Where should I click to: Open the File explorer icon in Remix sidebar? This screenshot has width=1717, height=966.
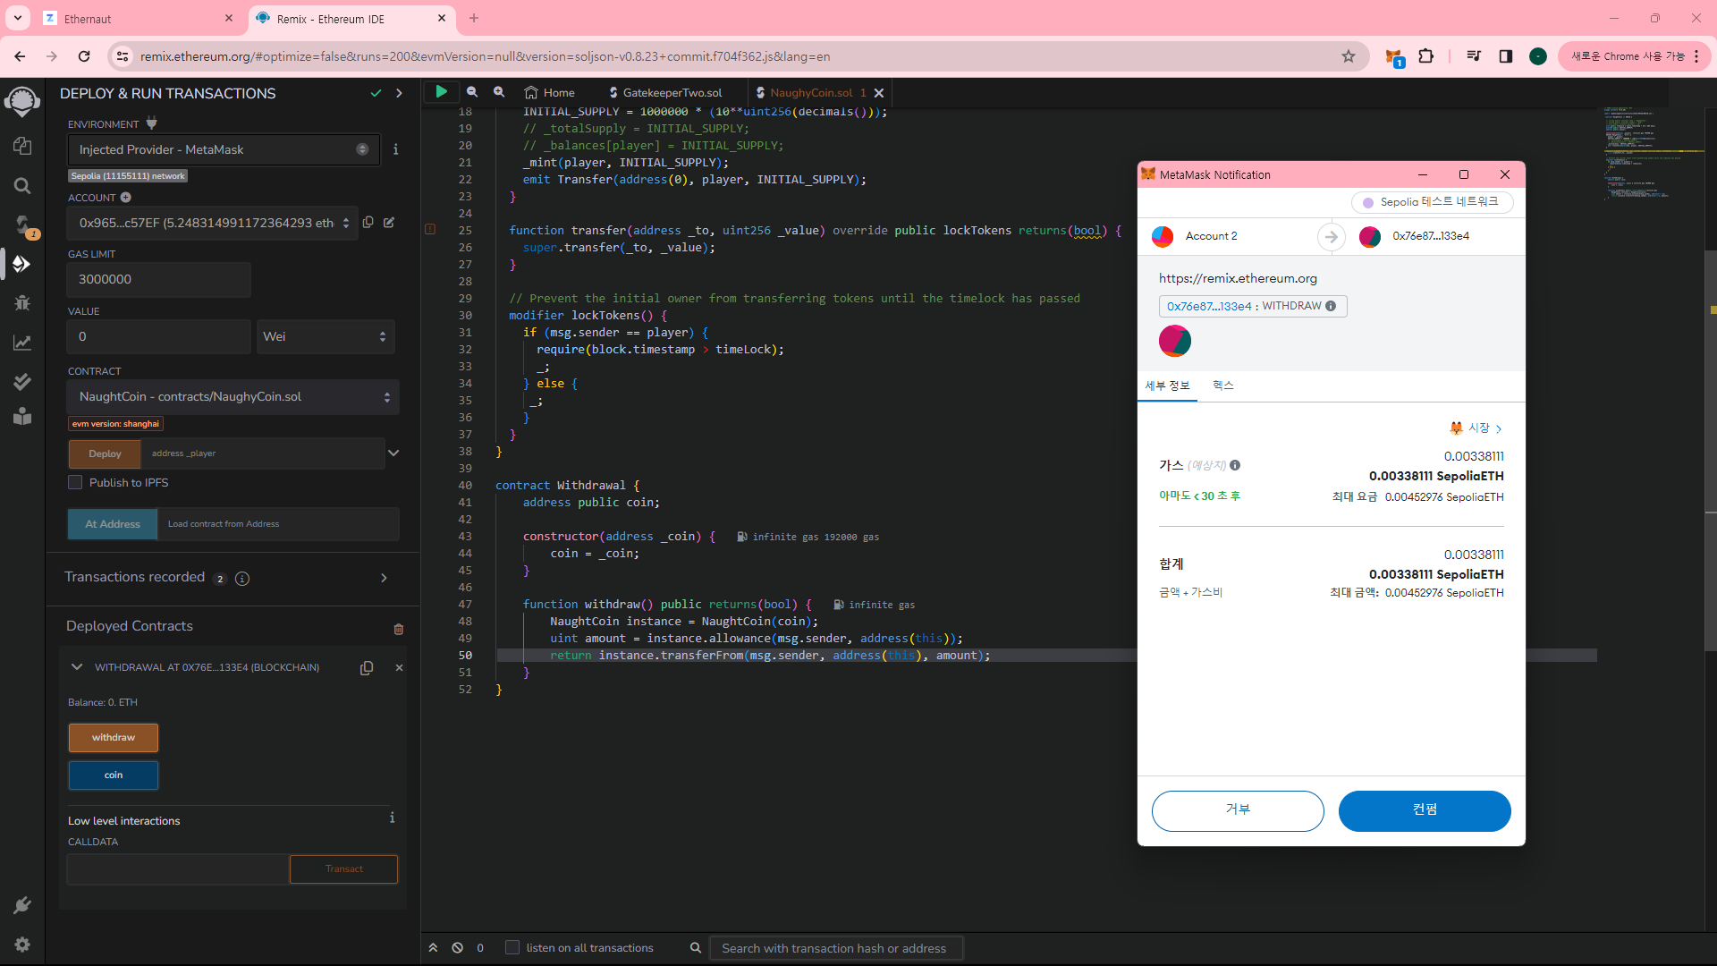[22, 146]
